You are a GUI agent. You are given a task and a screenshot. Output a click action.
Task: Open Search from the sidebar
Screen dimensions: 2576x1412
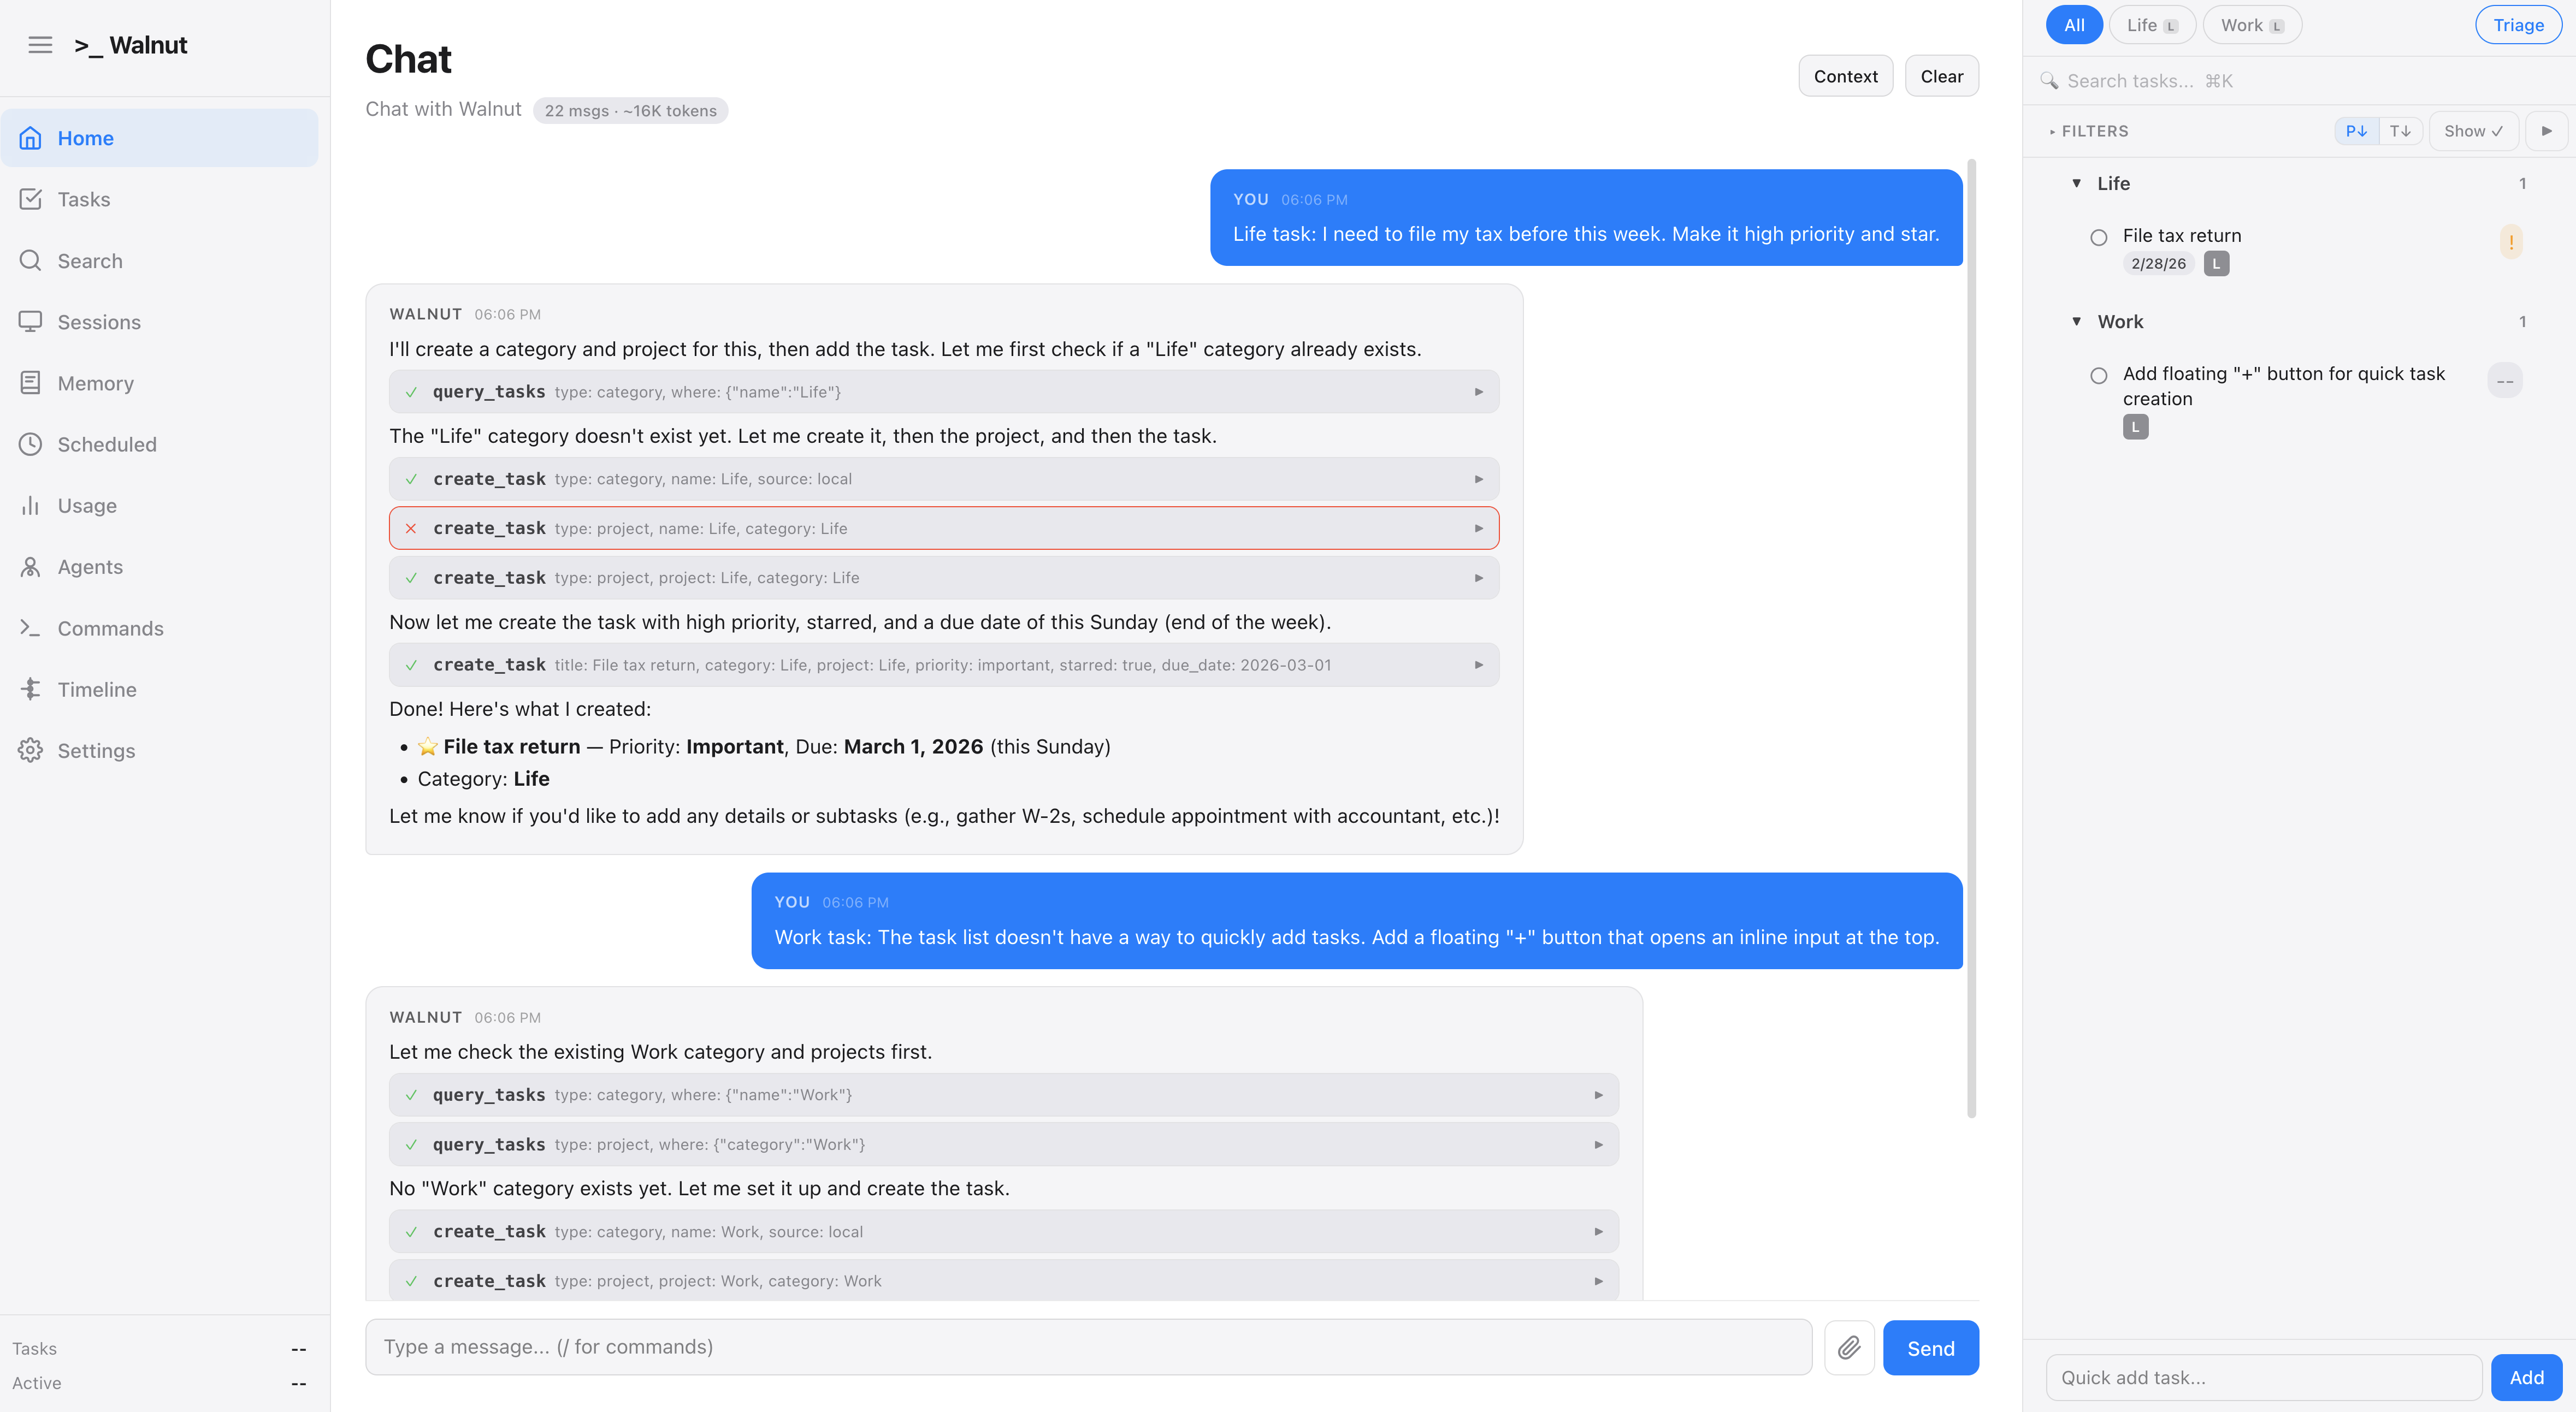point(91,261)
